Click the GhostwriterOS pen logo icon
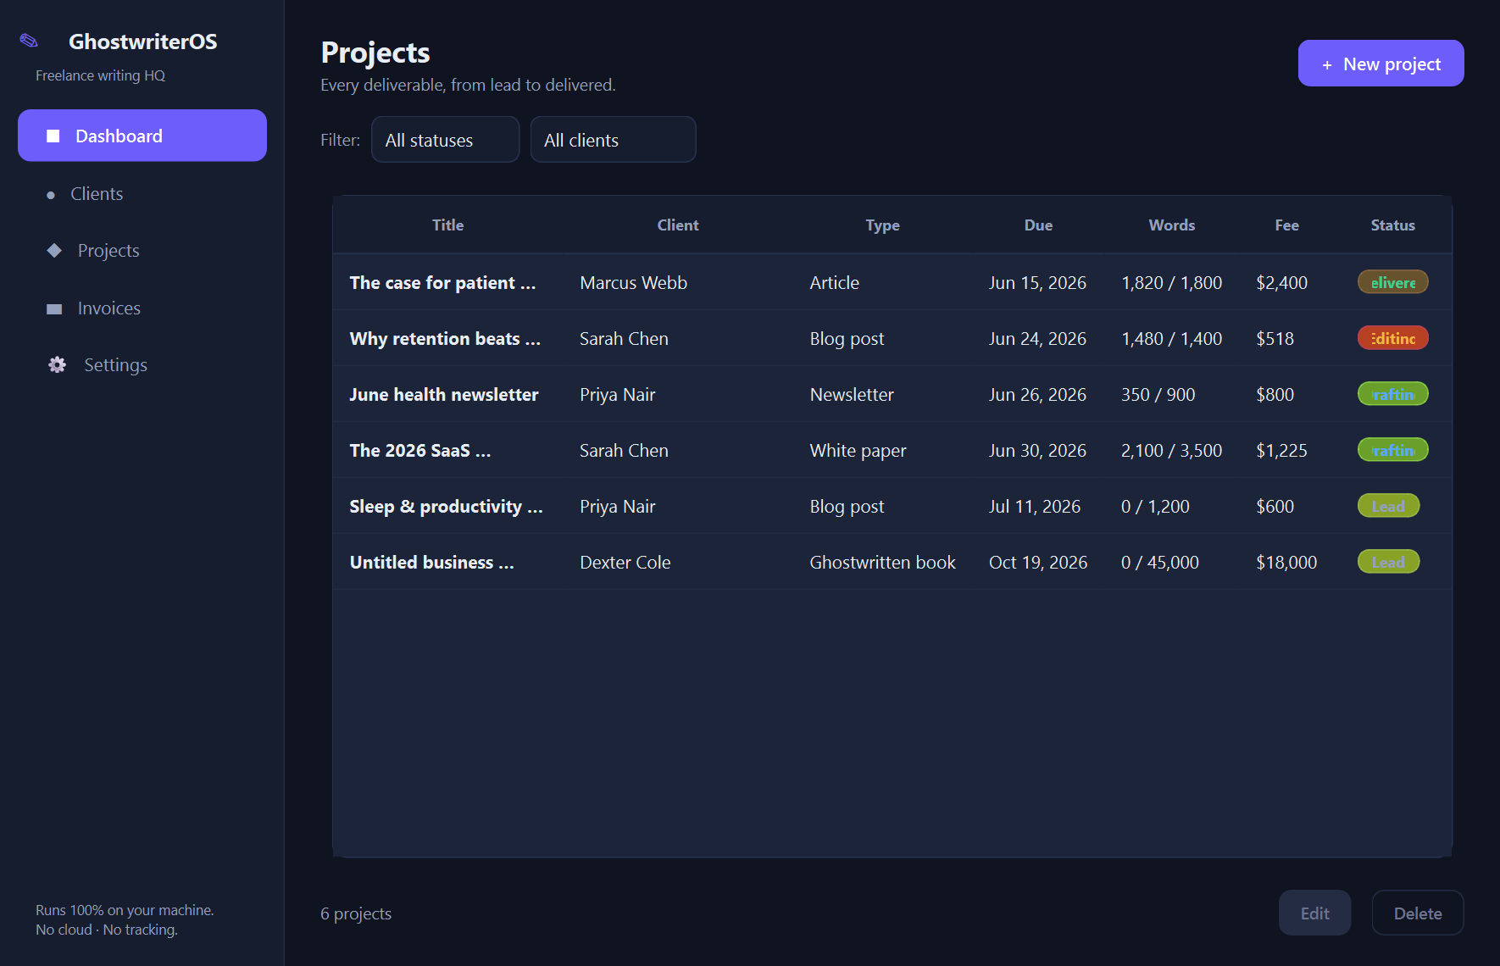Screen dimensions: 1500x966 (29, 41)
